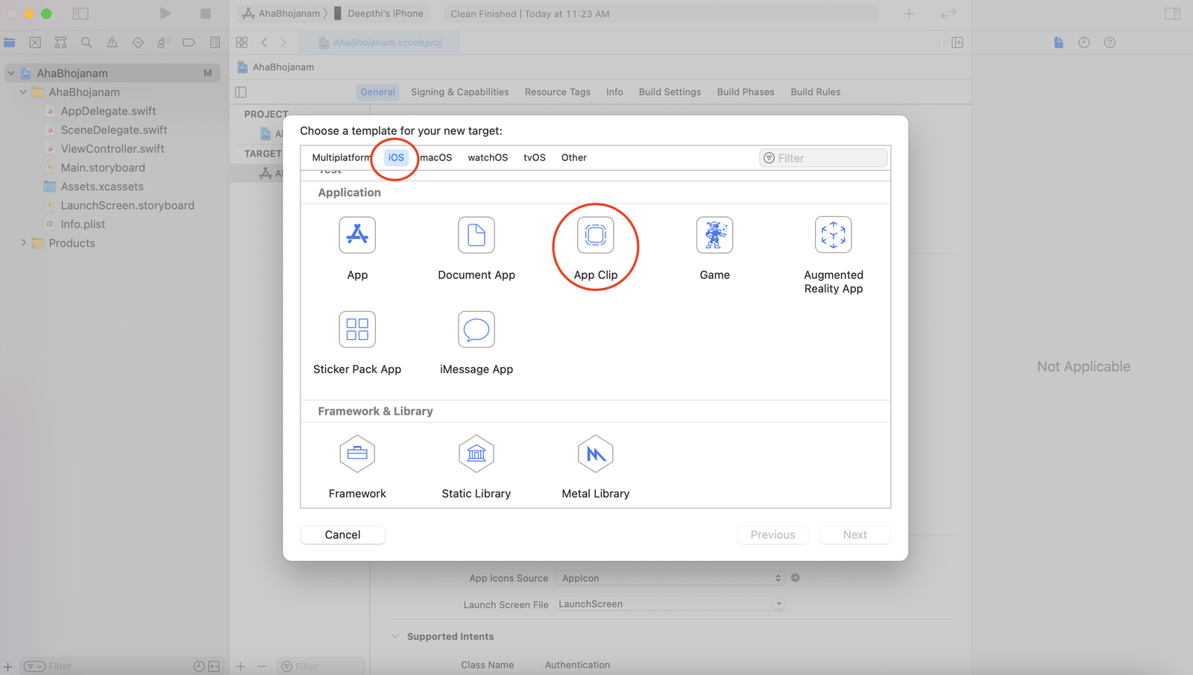The width and height of the screenshot is (1193, 675).
Task: Click the Next button
Action: point(854,535)
